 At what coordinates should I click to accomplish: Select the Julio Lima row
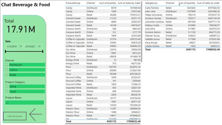click(x=182, y=11)
